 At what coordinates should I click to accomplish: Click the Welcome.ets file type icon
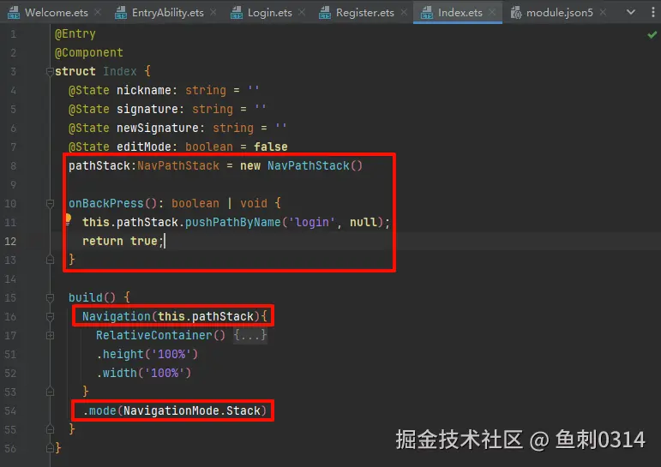(x=14, y=13)
